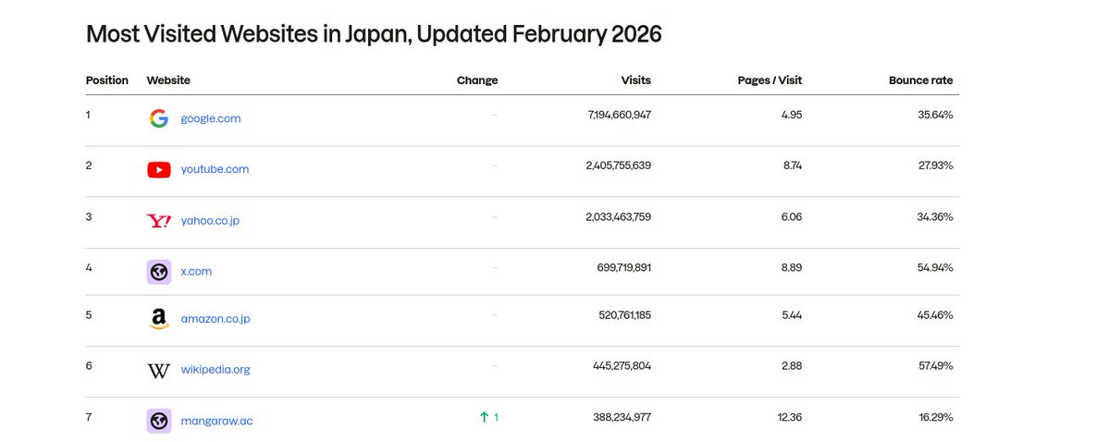
Task: Click position number 7 in mangaraw.ac row
Action: click(89, 417)
